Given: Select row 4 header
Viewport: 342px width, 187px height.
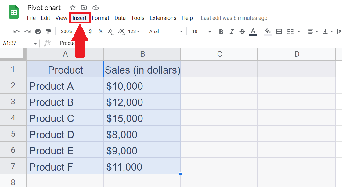Looking at the screenshot, I should (x=13, y=118).
